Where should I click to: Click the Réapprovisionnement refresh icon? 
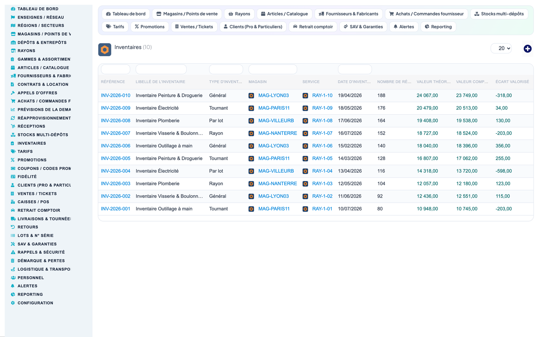click(x=13, y=118)
